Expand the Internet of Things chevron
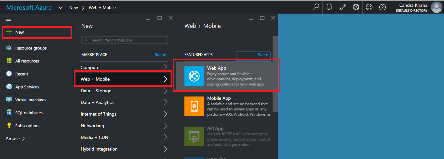 (166, 114)
